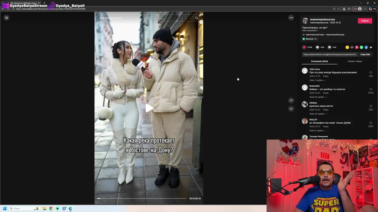The width and height of the screenshot is (378, 212).
Task: Switch to the Creator videos tab
Action: [x=355, y=61]
